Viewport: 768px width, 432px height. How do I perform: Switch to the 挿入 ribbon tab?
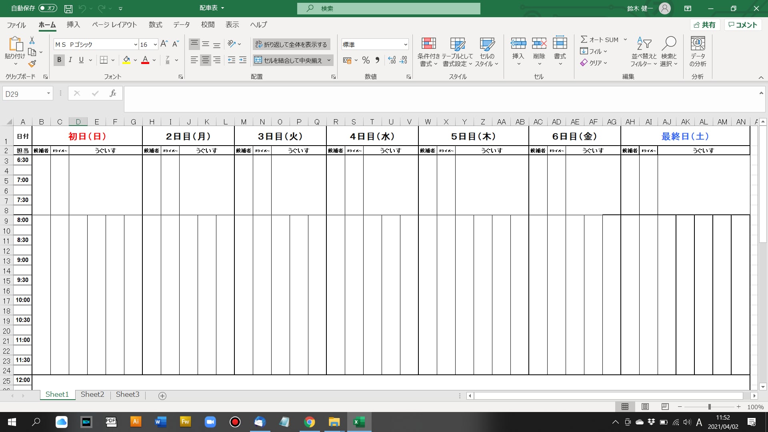(x=73, y=25)
